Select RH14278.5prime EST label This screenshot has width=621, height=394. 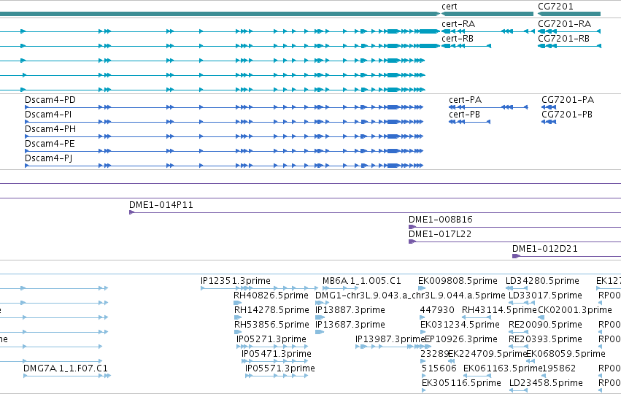tap(271, 310)
